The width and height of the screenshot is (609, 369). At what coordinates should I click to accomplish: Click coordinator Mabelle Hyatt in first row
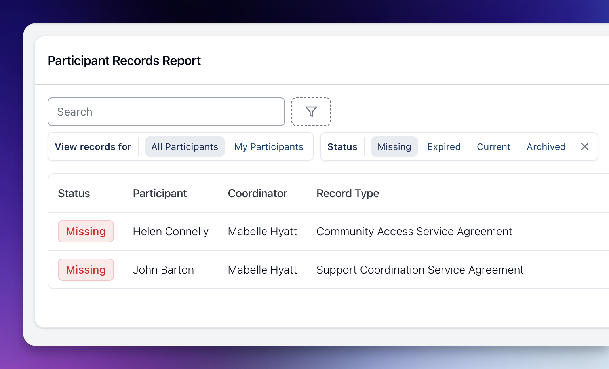[262, 231]
